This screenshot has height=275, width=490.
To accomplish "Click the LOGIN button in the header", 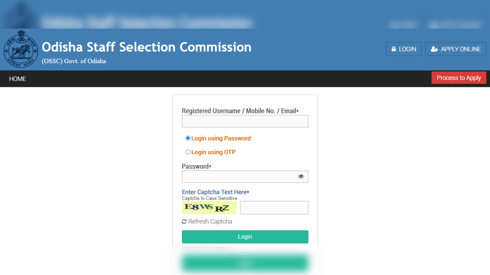I will (404, 49).
